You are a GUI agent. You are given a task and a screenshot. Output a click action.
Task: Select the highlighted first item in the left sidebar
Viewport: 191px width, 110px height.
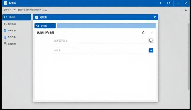(x=17, y=17)
